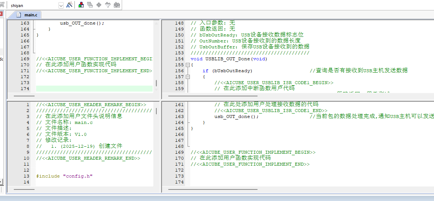Viewport: 434px width, 201px height.
Task: Click the Download to flash icon
Action: (2, 5)
